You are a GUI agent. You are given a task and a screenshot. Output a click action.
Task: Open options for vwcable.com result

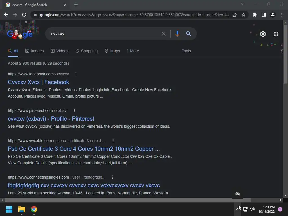pos(113,141)
